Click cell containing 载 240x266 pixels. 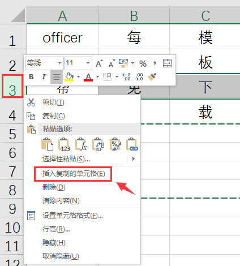[205, 111]
